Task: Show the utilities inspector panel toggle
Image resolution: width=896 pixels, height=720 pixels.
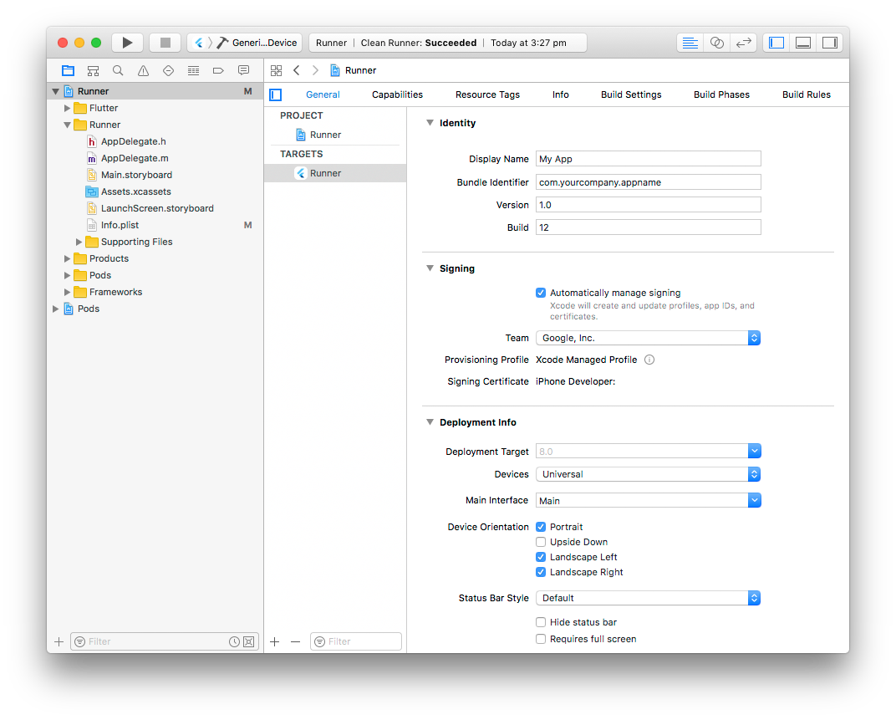Action: (x=829, y=42)
